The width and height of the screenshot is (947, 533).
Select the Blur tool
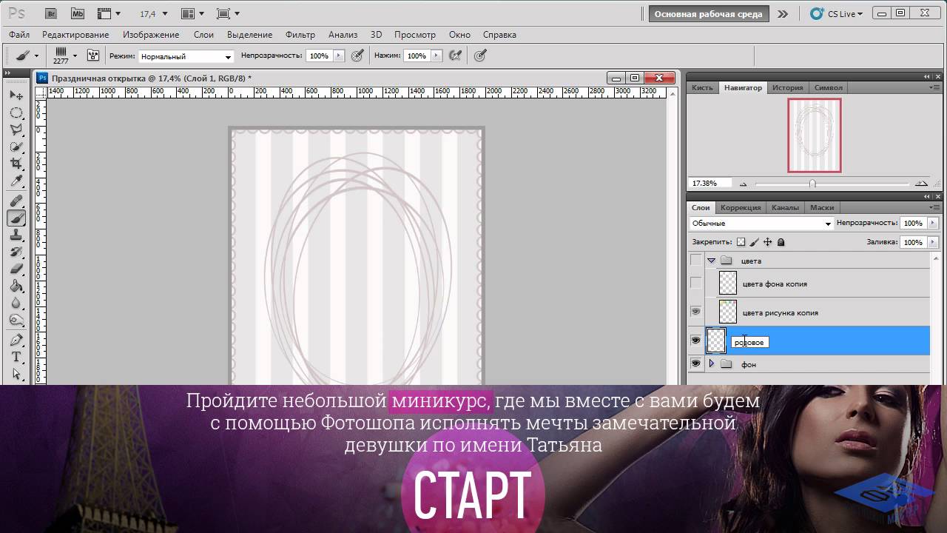tap(16, 303)
